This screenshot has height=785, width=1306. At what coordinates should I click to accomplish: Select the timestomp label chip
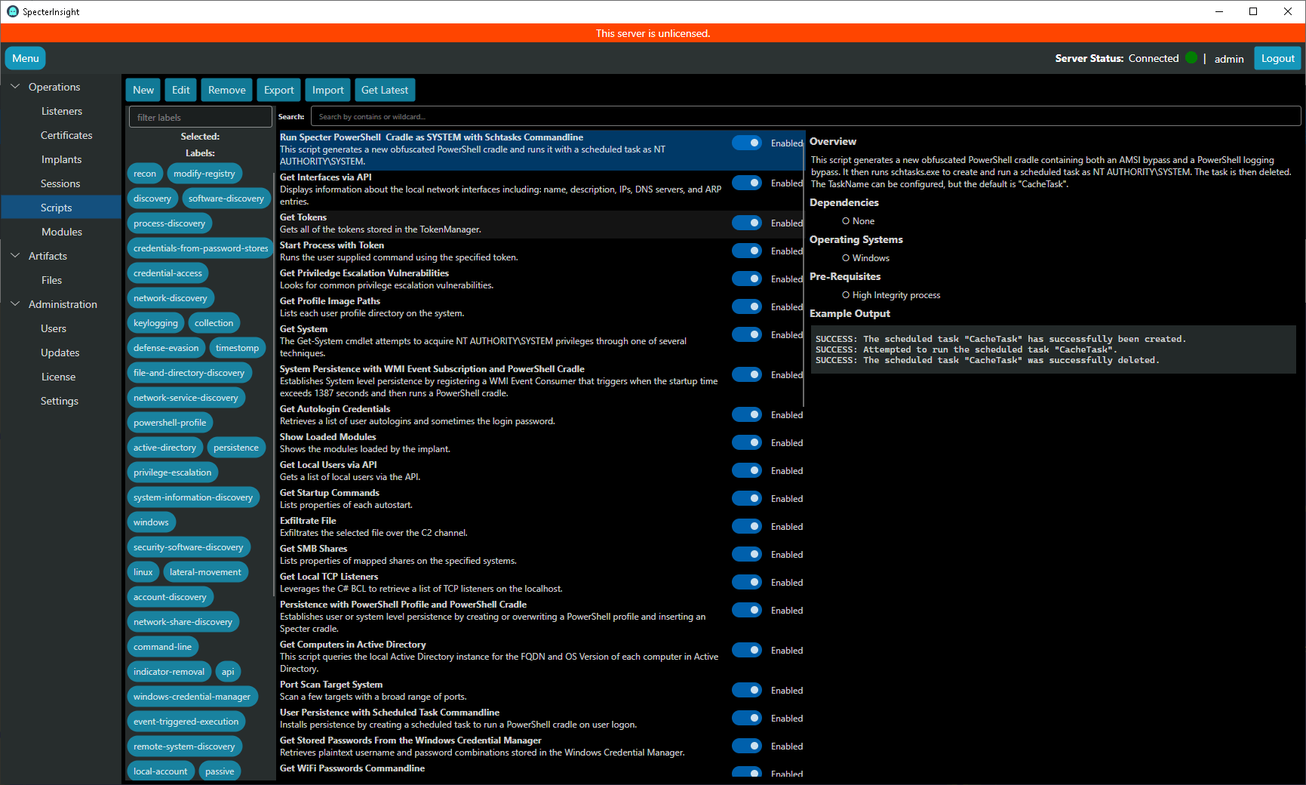coord(238,348)
